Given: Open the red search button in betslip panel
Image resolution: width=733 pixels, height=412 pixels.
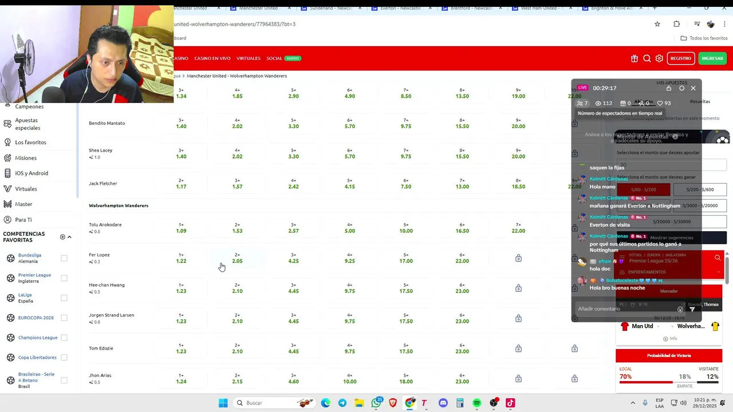Looking at the screenshot, I should [x=718, y=258].
